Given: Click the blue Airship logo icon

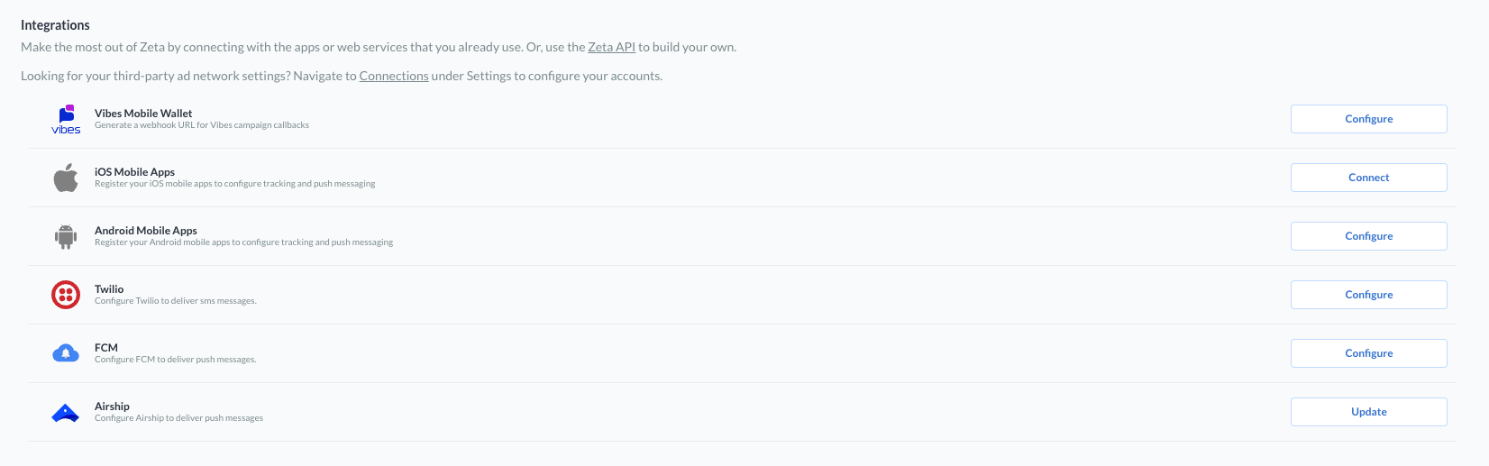Looking at the screenshot, I should [66, 413].
